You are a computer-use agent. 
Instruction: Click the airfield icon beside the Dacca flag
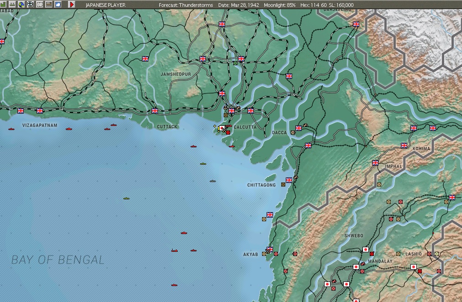305,125
